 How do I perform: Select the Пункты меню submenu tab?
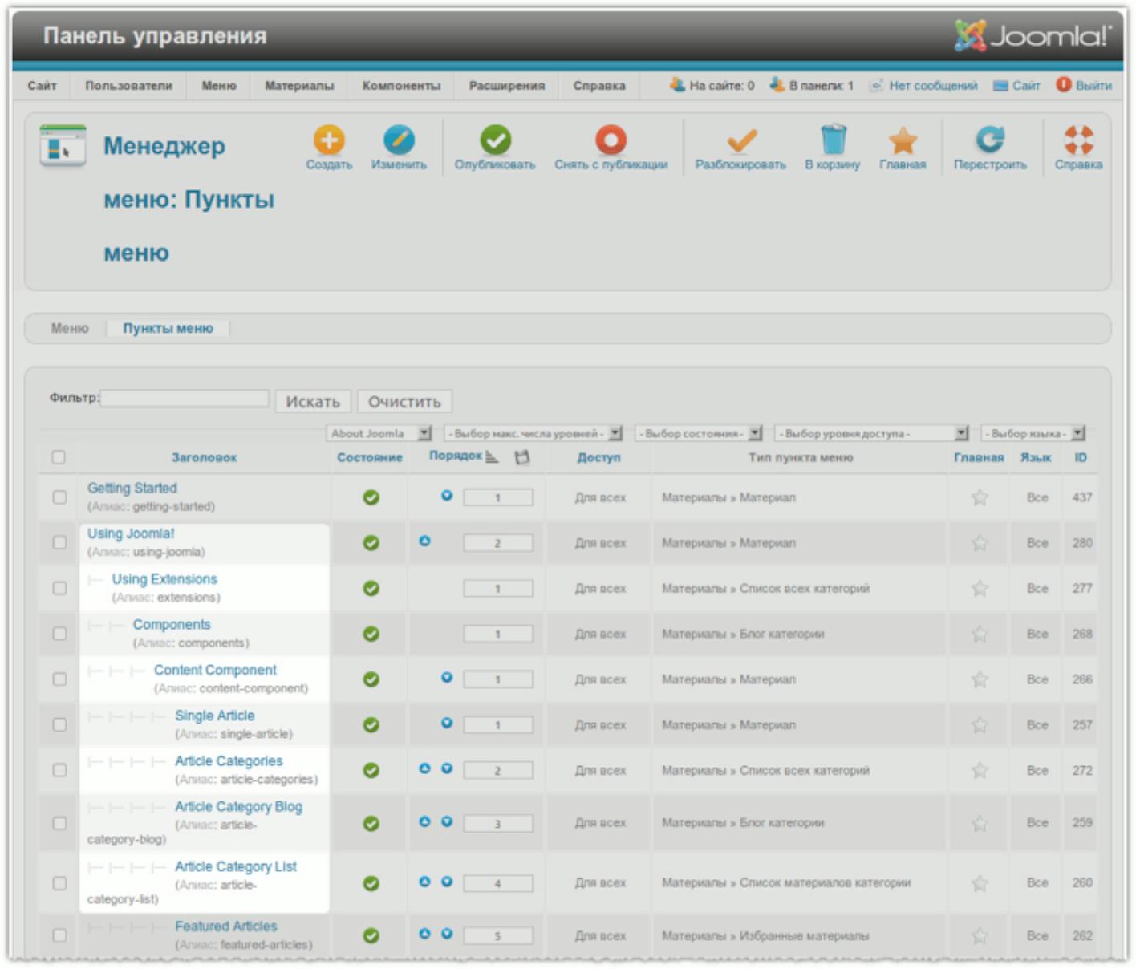coord(168,328)
